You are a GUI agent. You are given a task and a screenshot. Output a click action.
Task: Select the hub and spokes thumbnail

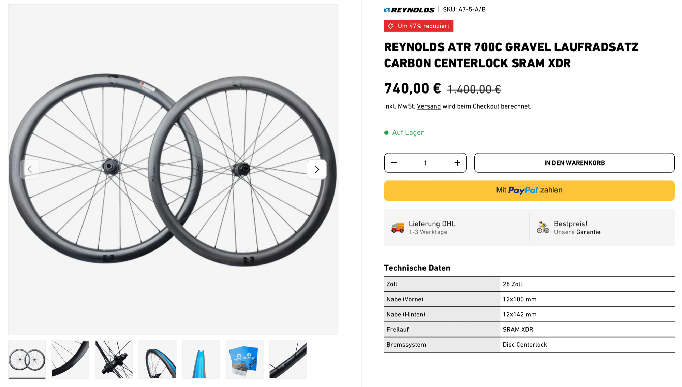tap(114, 359)
